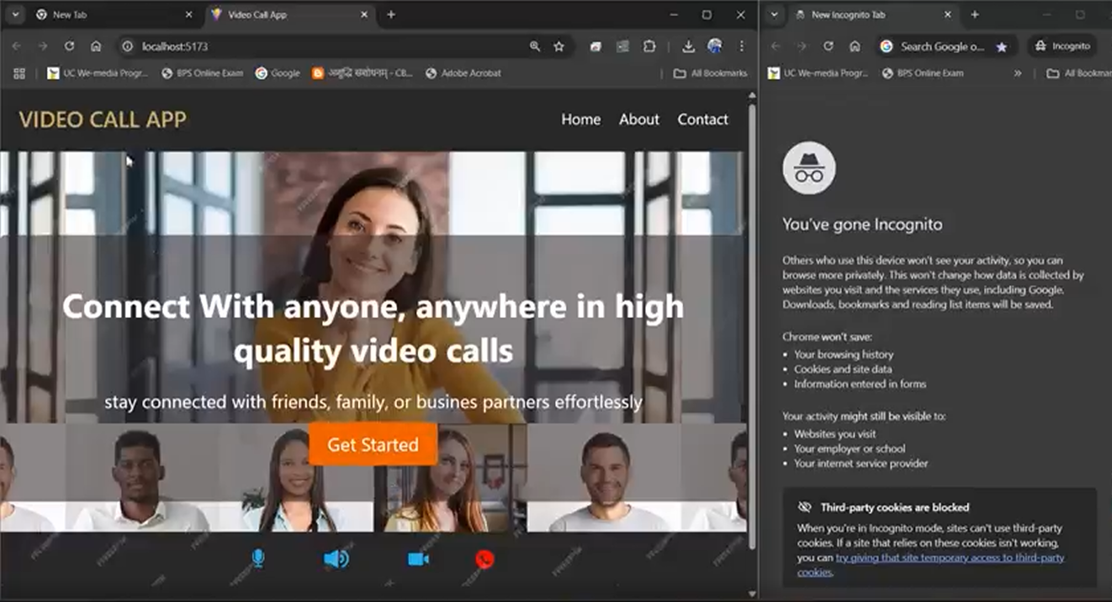This screenshot has width=1112, height=602.
Task: Click the browser Home icon
Action: click(x=95, y=46)
